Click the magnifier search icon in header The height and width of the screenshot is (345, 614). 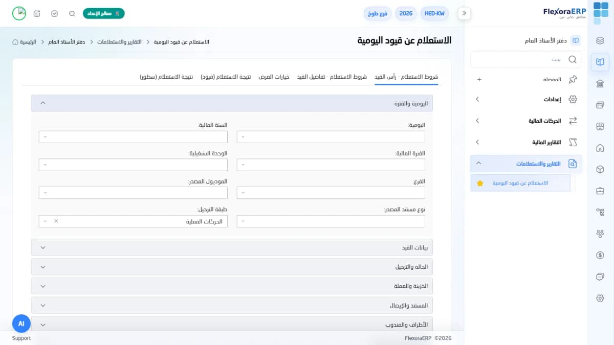[72, 14]
